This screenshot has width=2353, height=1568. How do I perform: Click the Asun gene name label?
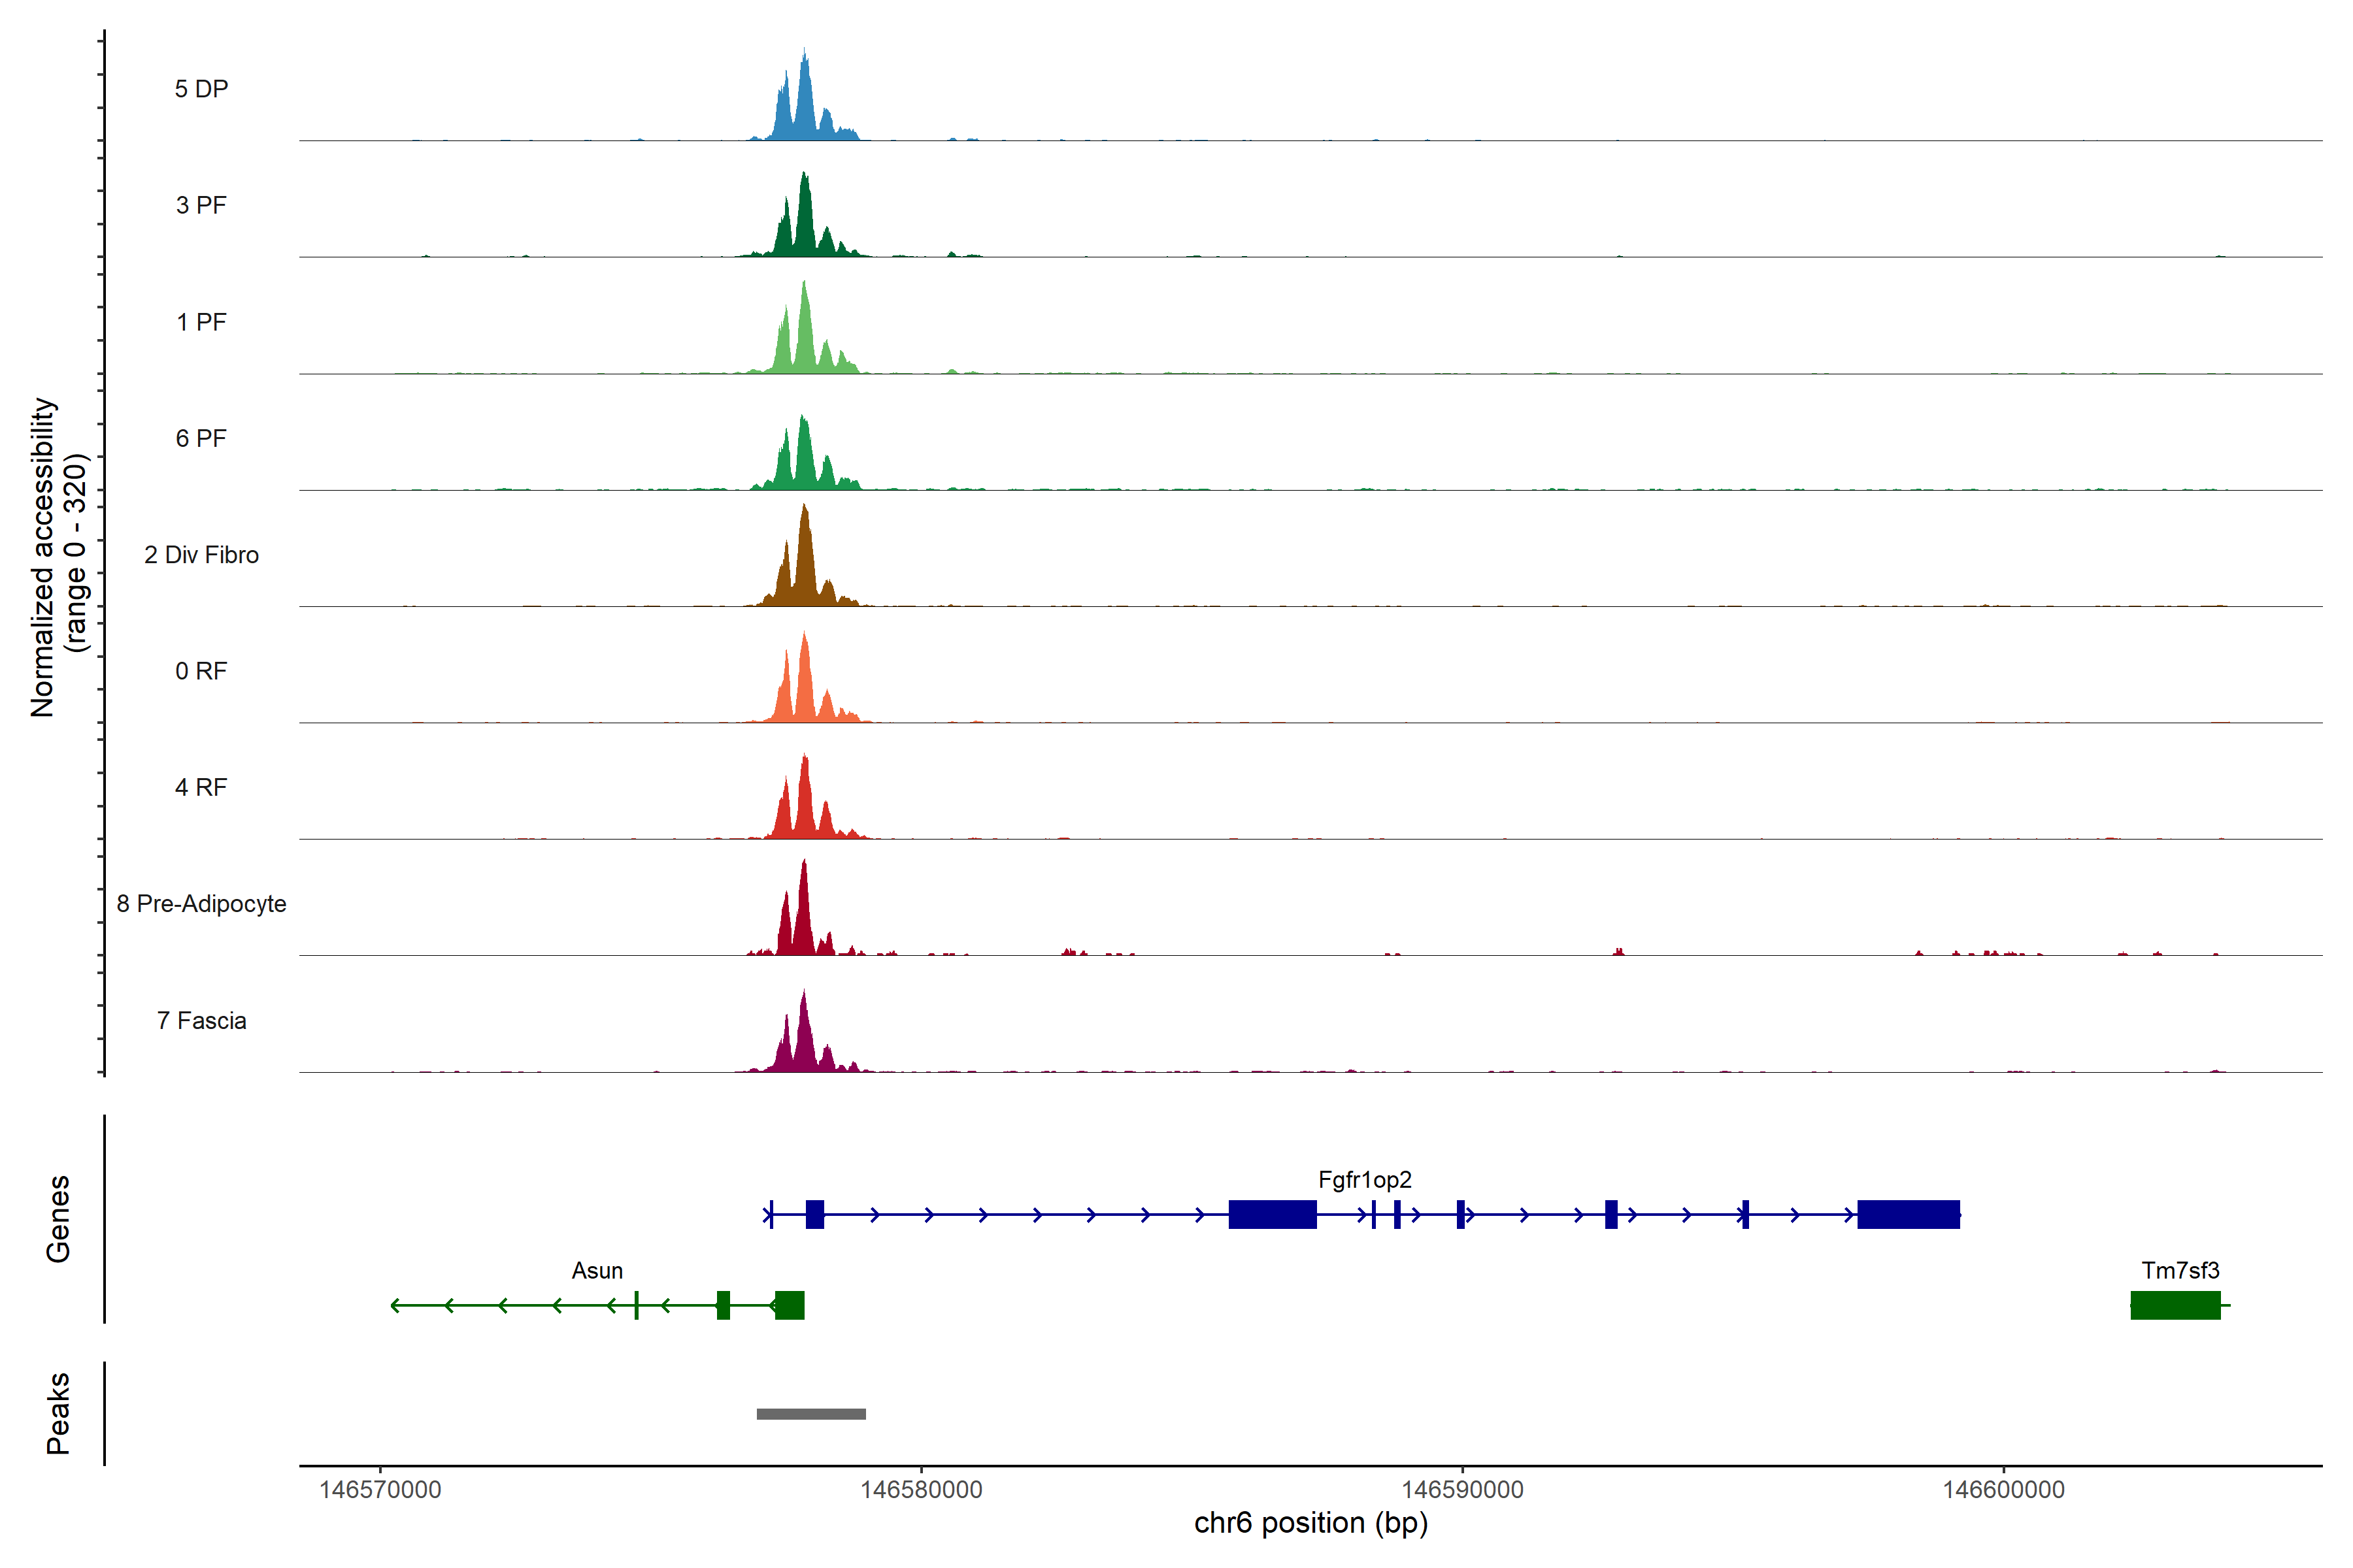pos(597,1271)
